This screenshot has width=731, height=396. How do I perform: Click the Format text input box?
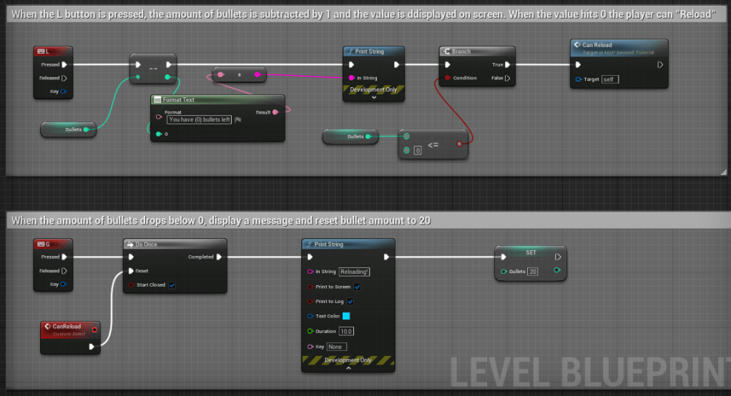(200, 119)
